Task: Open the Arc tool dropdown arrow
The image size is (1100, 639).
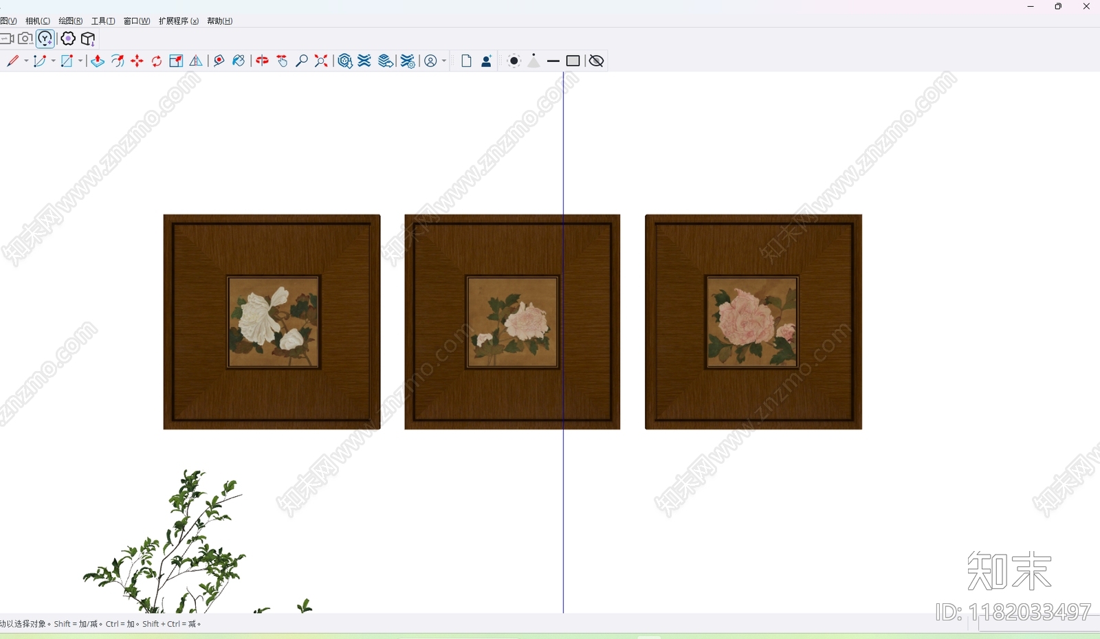Action: 53,61
